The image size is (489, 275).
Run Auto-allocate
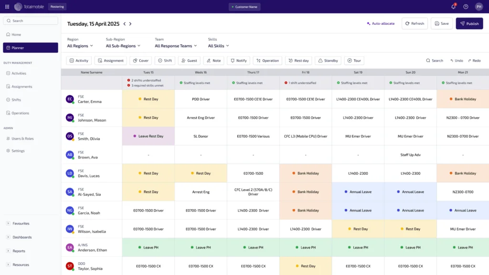coord(381,23)
